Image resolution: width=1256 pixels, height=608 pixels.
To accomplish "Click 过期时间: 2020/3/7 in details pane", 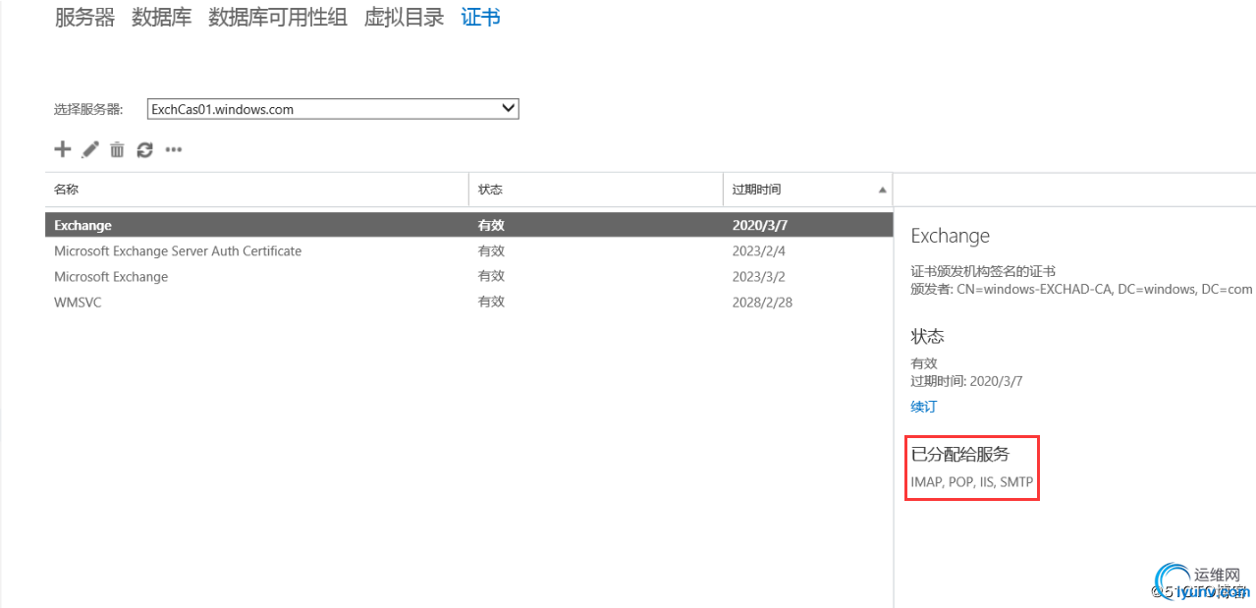I will click(967, 381).
